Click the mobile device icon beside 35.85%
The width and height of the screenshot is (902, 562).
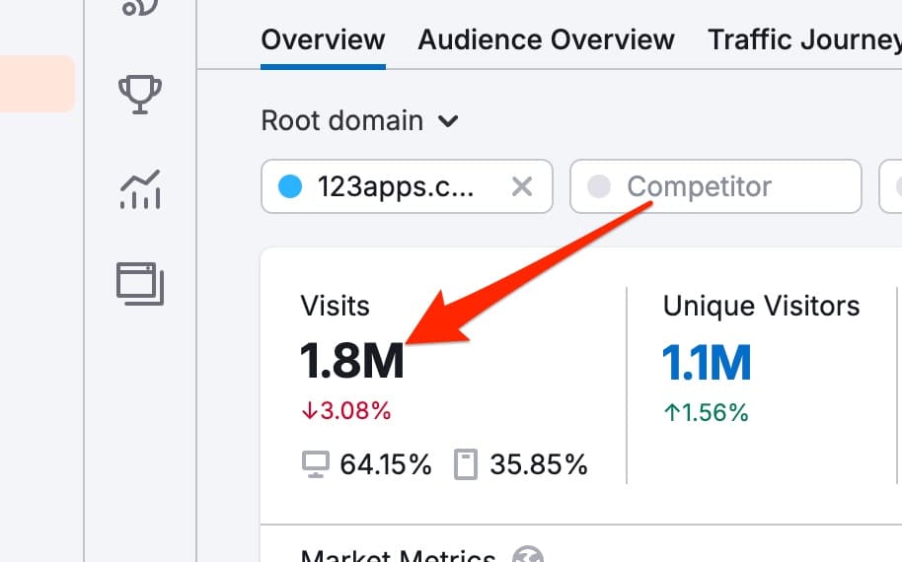coord(466,464)
